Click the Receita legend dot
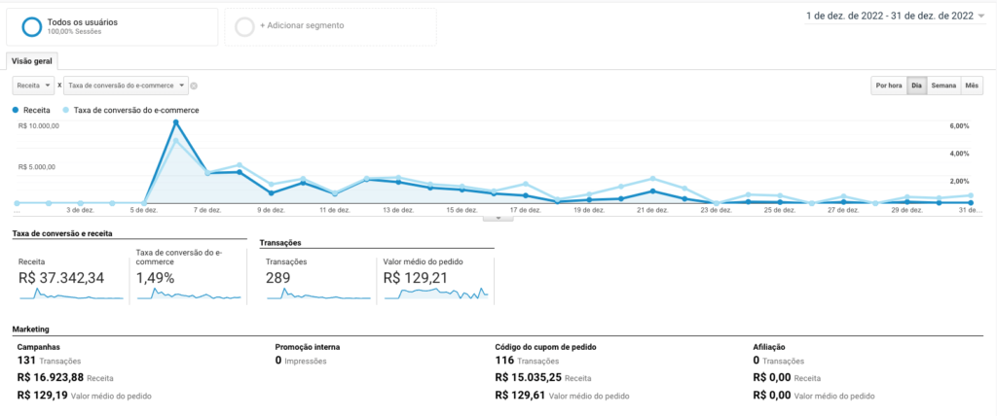This screenshot has height=416, width=997. [17, 110]
